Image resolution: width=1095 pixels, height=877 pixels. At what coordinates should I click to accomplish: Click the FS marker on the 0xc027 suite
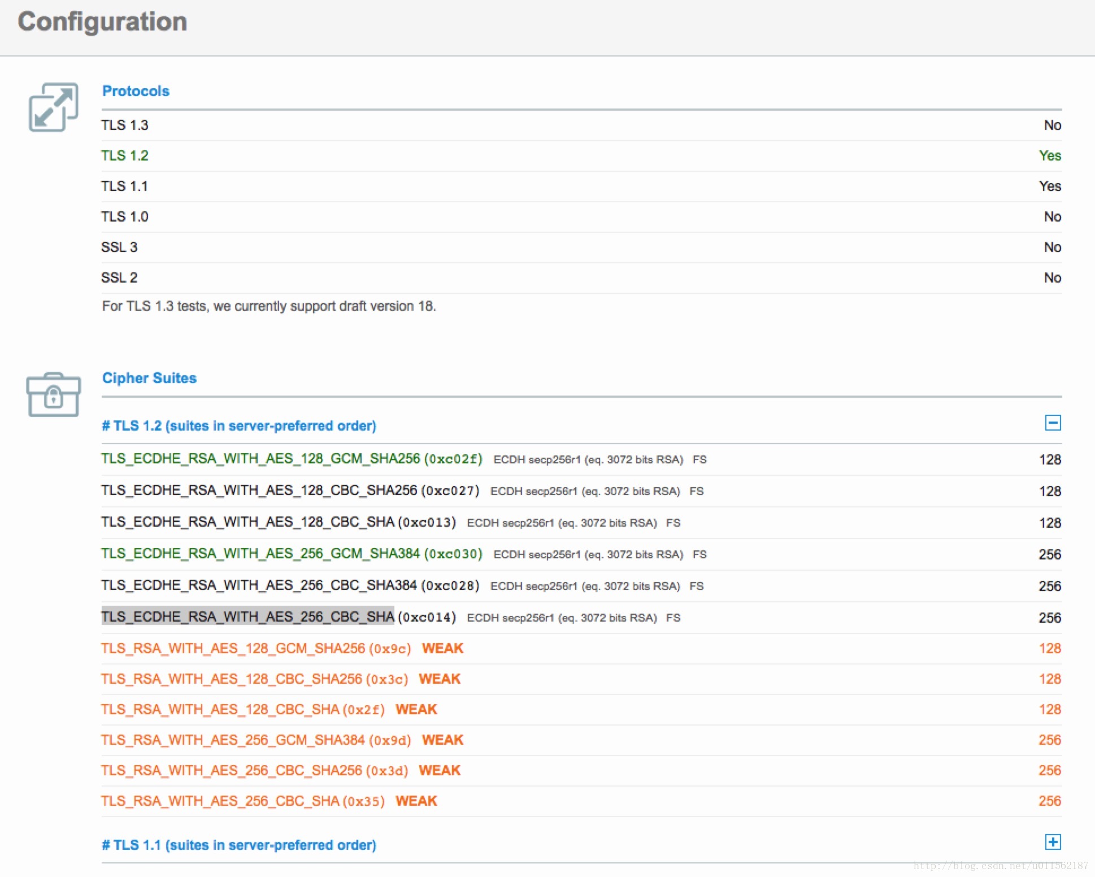coord(696,492)
